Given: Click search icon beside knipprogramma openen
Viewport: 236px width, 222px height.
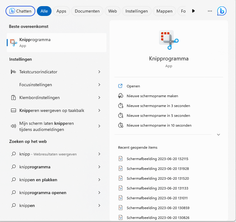Looking at the screenshot, I should (x=14, y=193).
